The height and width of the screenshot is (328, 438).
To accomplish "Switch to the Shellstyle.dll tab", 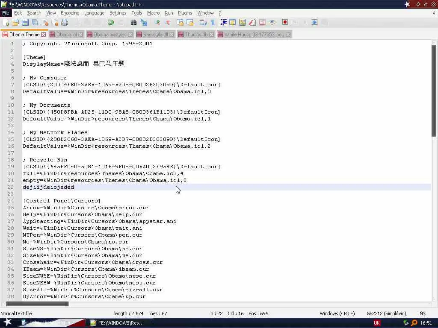I will (155, 35).
